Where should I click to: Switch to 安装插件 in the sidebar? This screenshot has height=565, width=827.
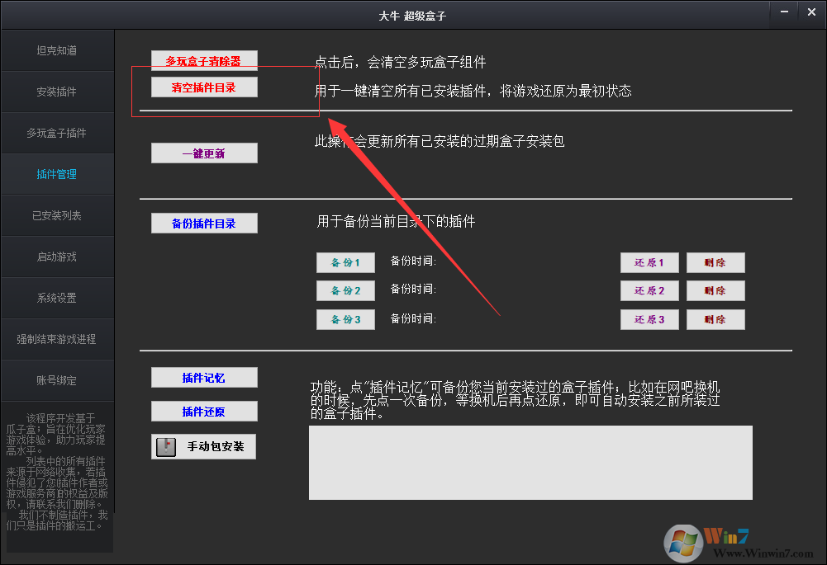57,92
